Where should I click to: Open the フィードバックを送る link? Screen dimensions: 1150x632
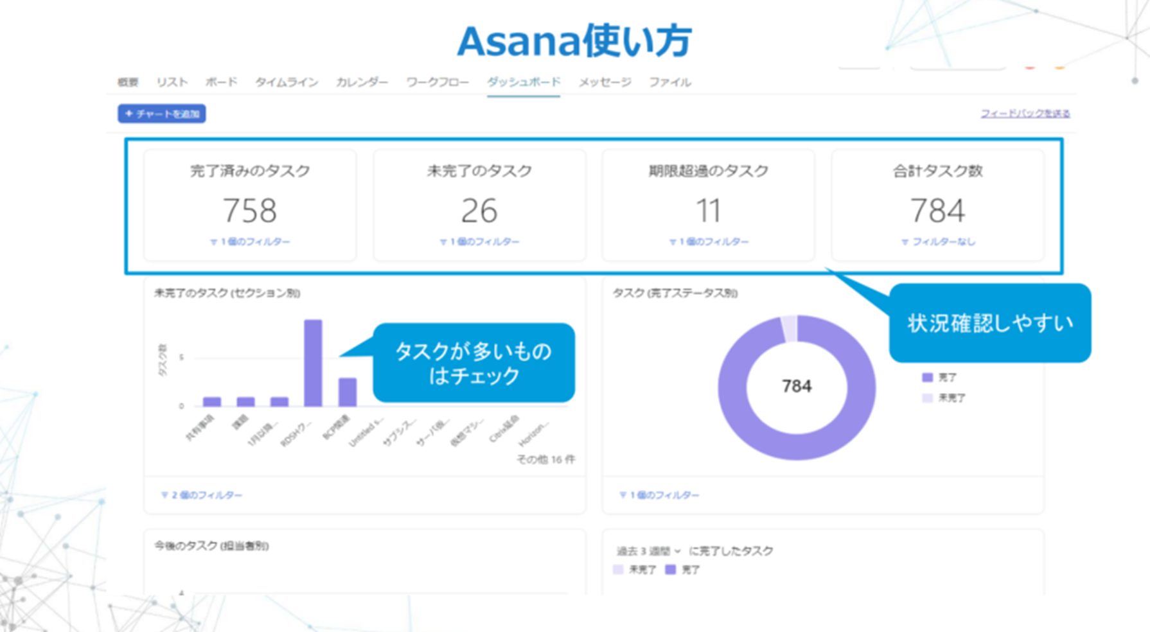click(1025, 114)
